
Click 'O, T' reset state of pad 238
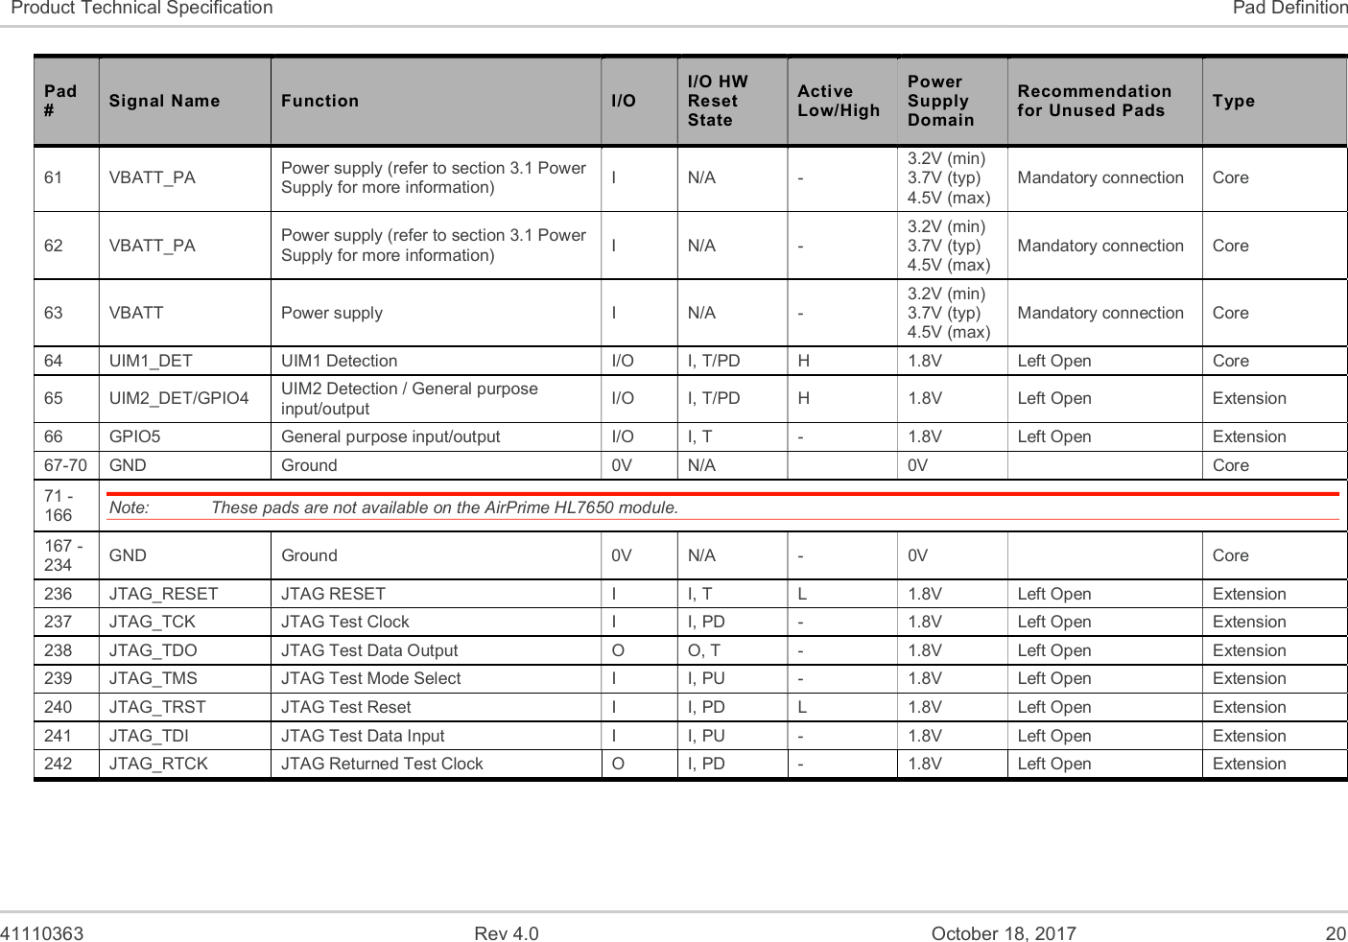point(703,650)
